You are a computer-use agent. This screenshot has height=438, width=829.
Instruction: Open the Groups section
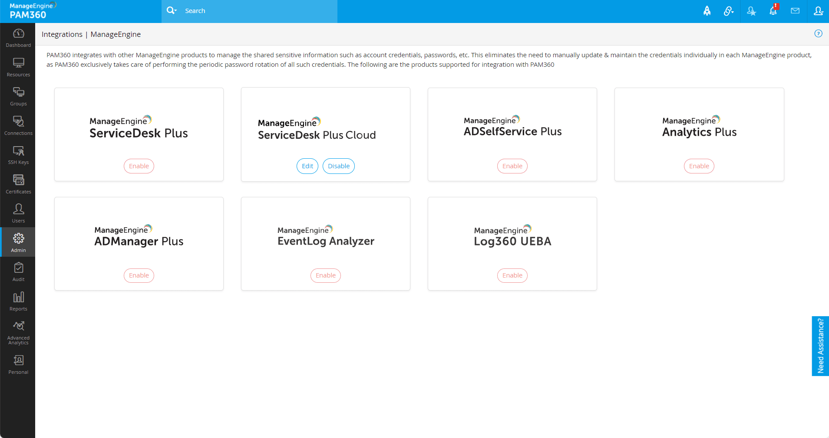click(x=18, y=96)
